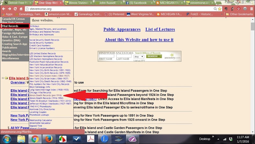255x144 pixels.
Task: Show hidden tray icons arrow
Action: click(218, 139)
